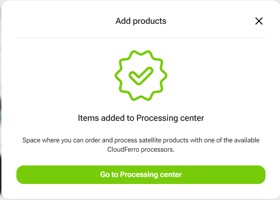The image size is (280, 200).
Task: Click the empty white area beside the badge
Action: click(x=214, y=76)
